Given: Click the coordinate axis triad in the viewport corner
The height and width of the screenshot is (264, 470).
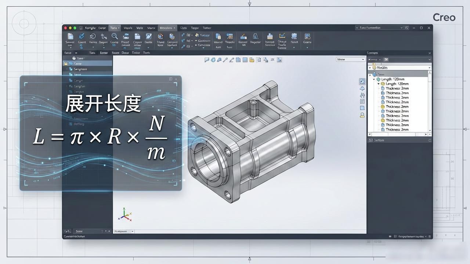Looking at the screenshot, I should coord(125,214).
